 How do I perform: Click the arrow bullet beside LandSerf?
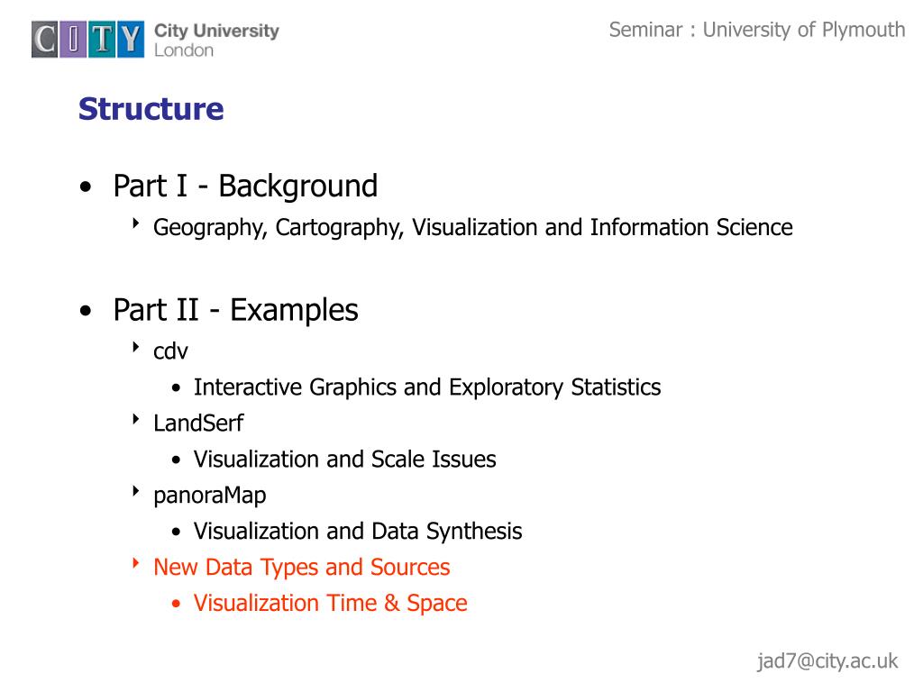point(135,419)
